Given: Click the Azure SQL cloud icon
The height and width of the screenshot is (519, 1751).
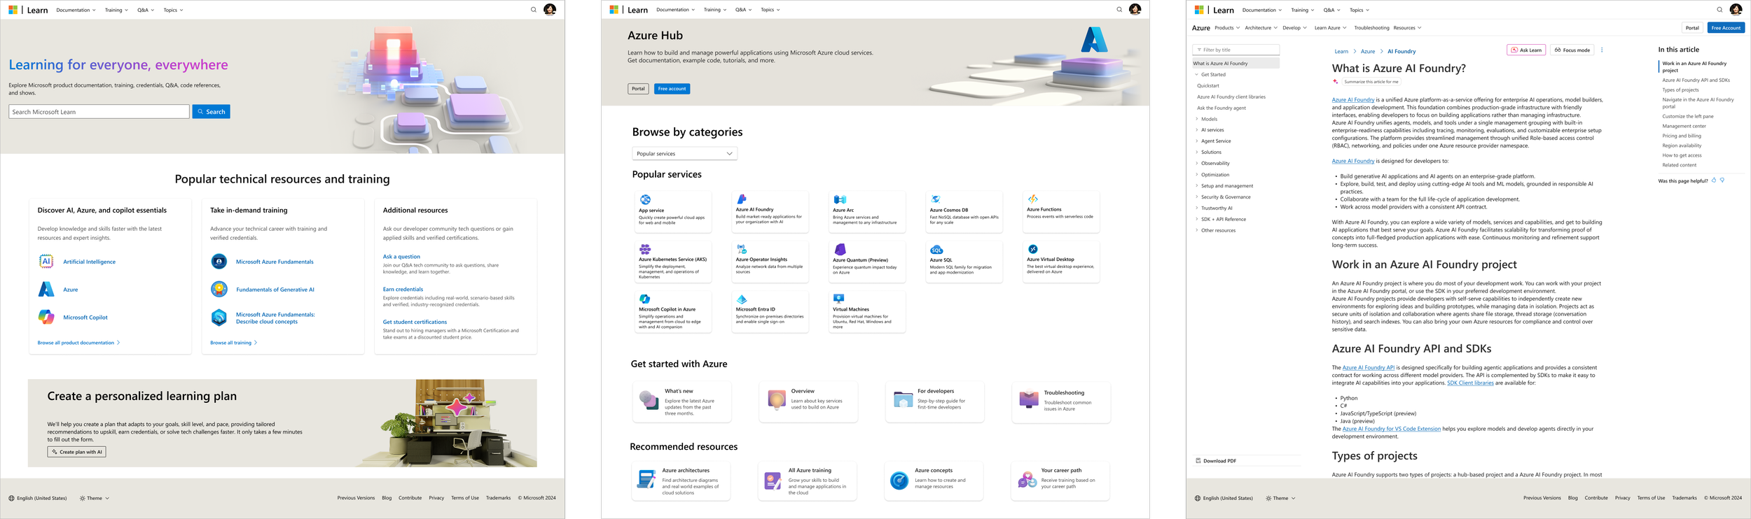Looking at the screenshot, I should (936, 250).
